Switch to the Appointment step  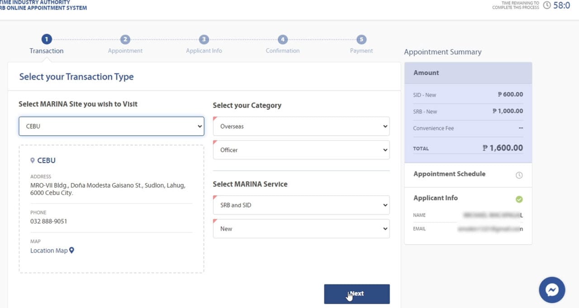[125, 50]
